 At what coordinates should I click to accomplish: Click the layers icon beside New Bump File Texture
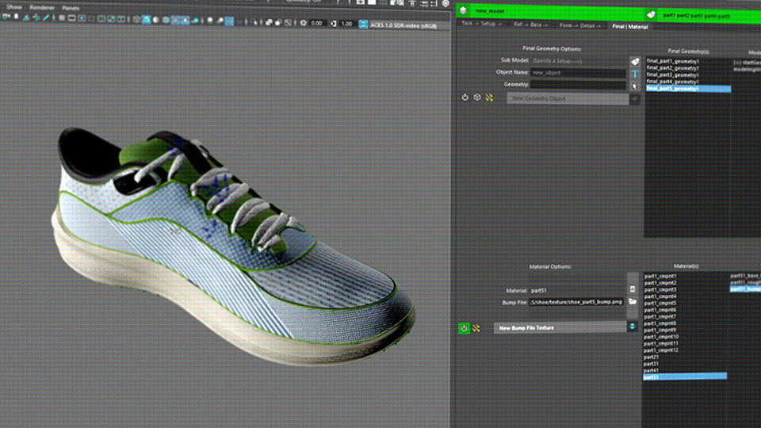[633, 327]
